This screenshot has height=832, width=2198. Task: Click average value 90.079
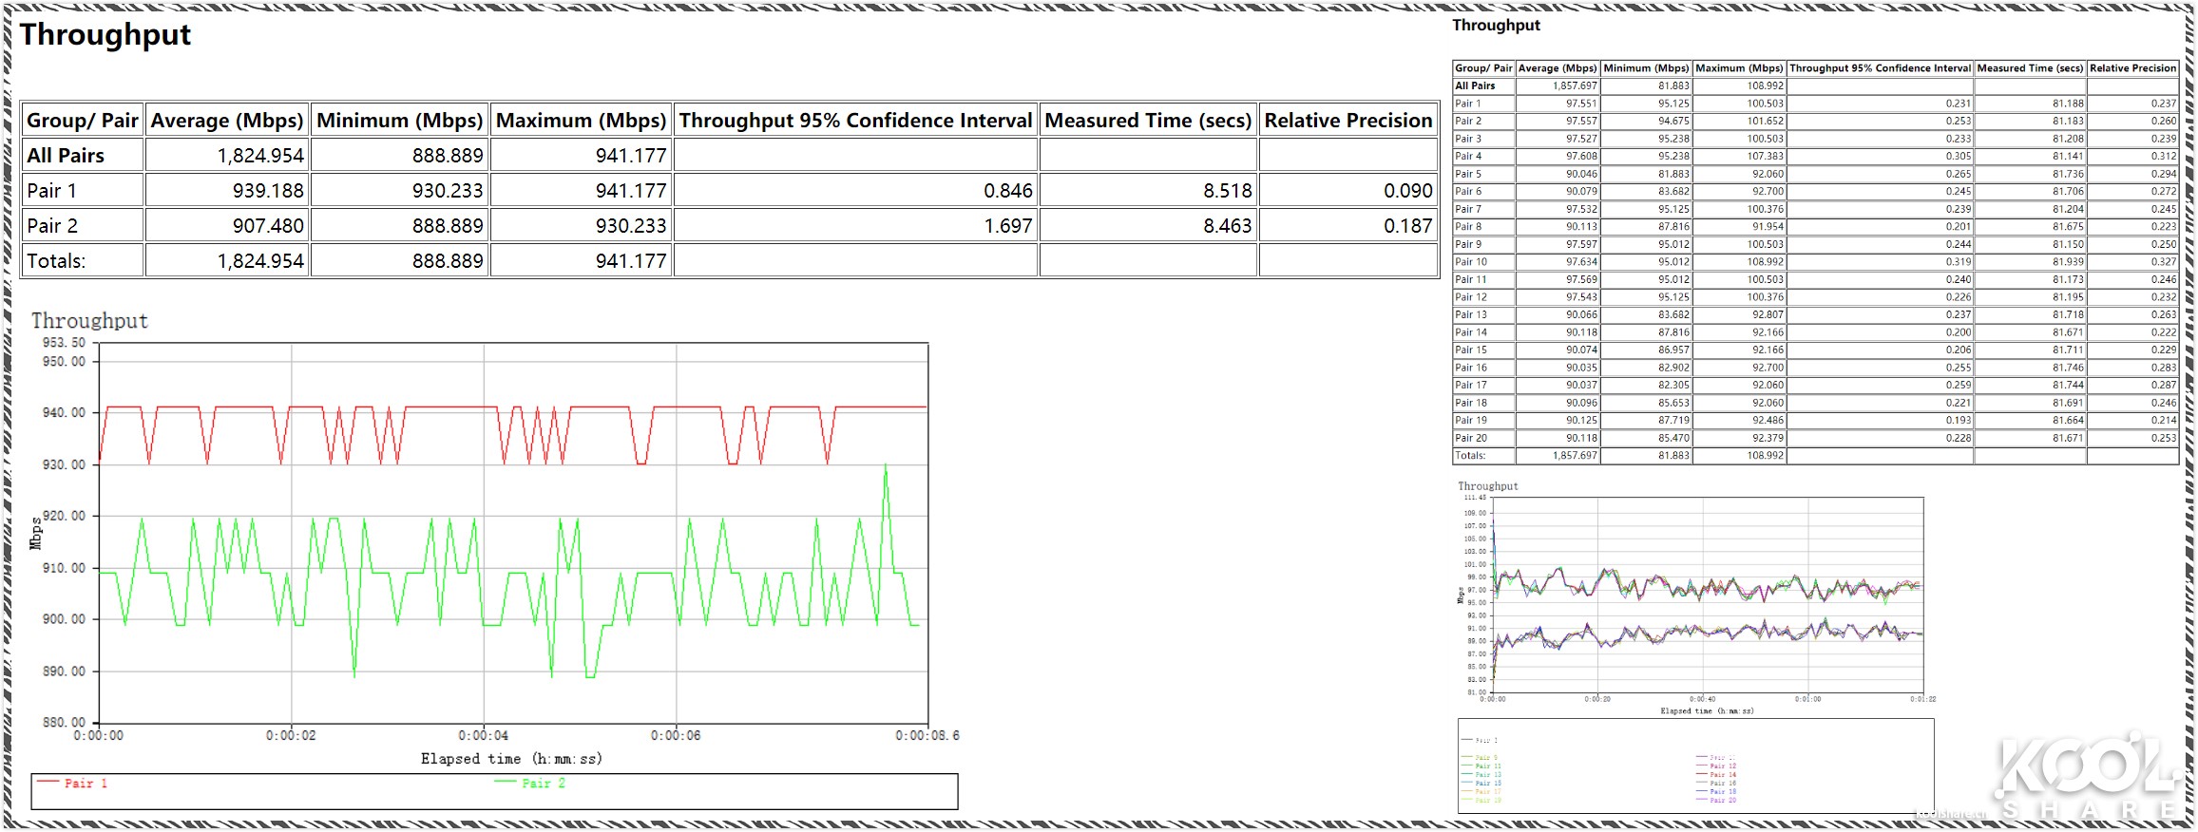(1581, 192)
